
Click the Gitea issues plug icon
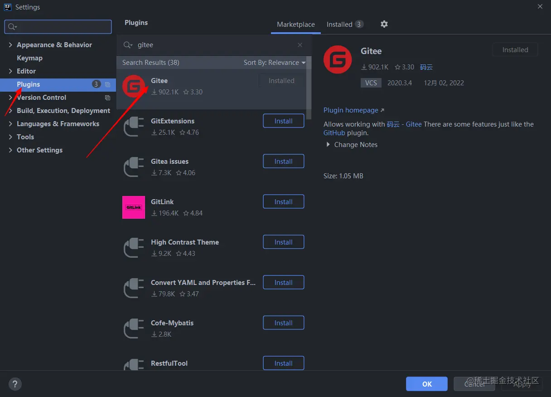(134, 167)
